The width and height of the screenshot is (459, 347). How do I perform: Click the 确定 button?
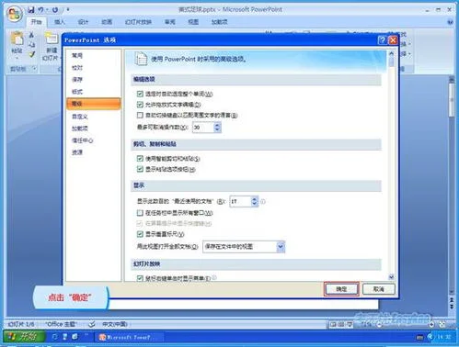pyautogui.click(x=341, y=289)
